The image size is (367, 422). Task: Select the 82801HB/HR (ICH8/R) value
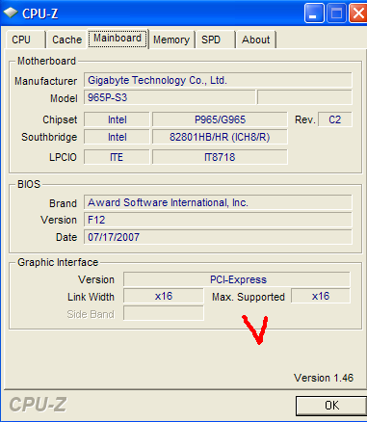tap(220, 137)
